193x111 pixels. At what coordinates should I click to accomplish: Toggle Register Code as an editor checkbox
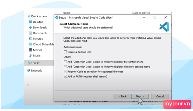pos(65,72)
